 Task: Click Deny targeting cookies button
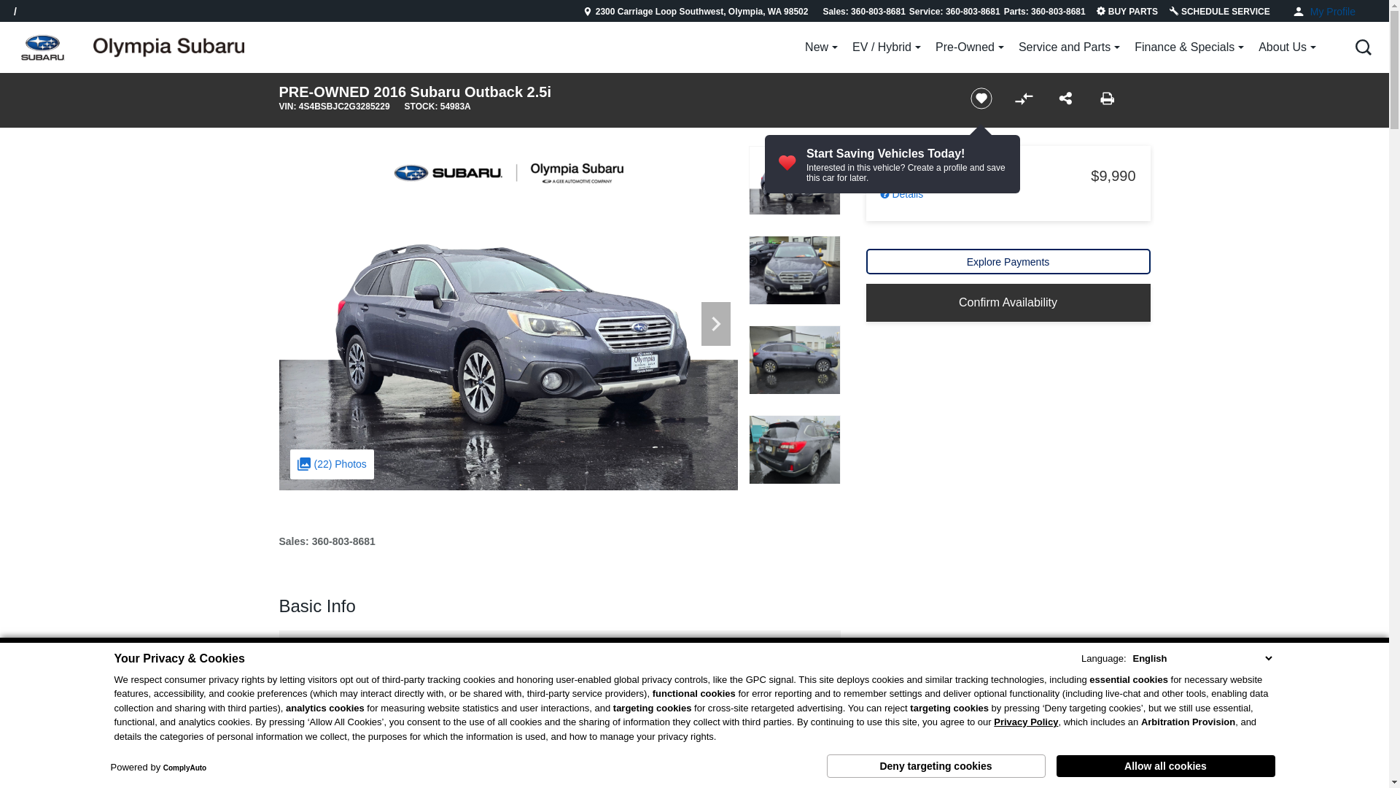[x=936, y=766]
